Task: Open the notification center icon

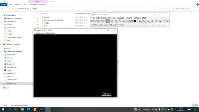Action: [195, 109]
